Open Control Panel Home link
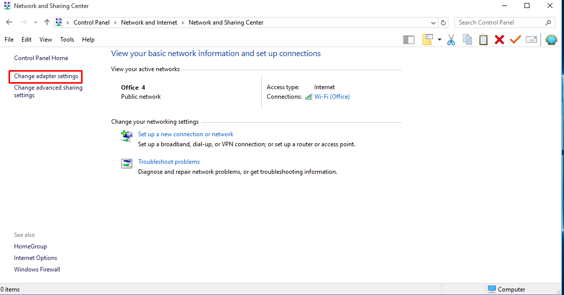 click(41, 58)
